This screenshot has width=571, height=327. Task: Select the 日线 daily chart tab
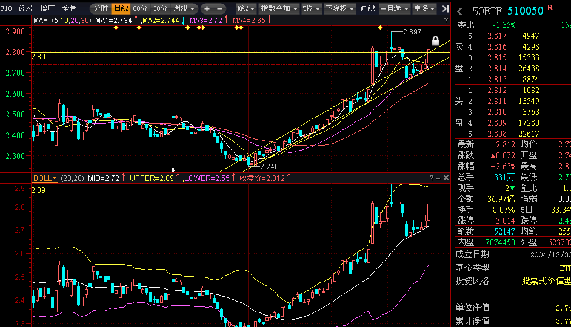click(x=121, y=8)
